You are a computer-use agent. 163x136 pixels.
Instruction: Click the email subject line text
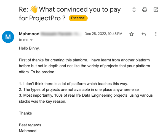[x=70, y=14]
